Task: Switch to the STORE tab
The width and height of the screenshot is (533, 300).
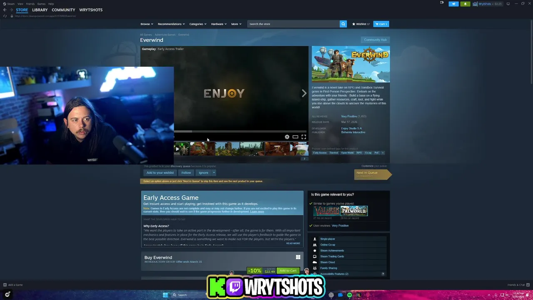Action: pyautogui.click(x=22, y=10)
